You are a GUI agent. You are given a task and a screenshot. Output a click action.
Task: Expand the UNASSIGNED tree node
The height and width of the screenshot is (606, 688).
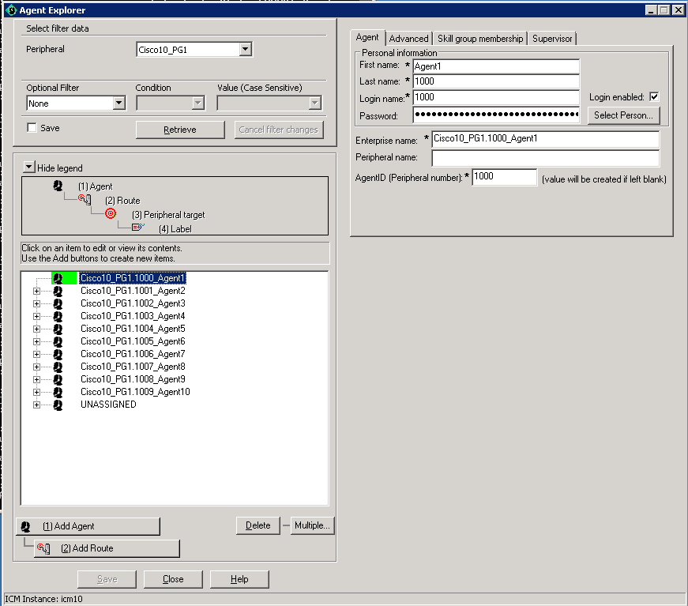37,405
